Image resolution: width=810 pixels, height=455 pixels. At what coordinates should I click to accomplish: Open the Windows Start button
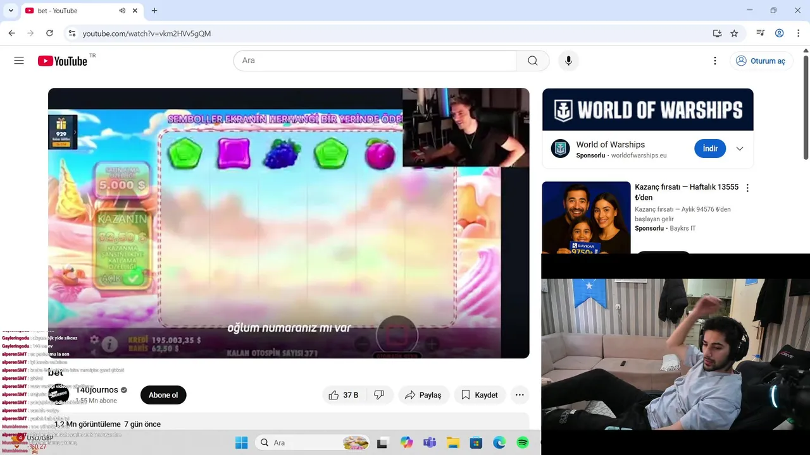pyautogui.click(x=242, y=443)
